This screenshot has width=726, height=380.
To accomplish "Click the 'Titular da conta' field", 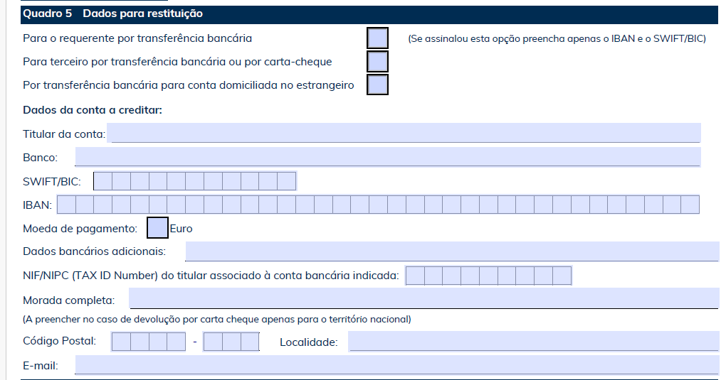I will (x=404, y=133).
